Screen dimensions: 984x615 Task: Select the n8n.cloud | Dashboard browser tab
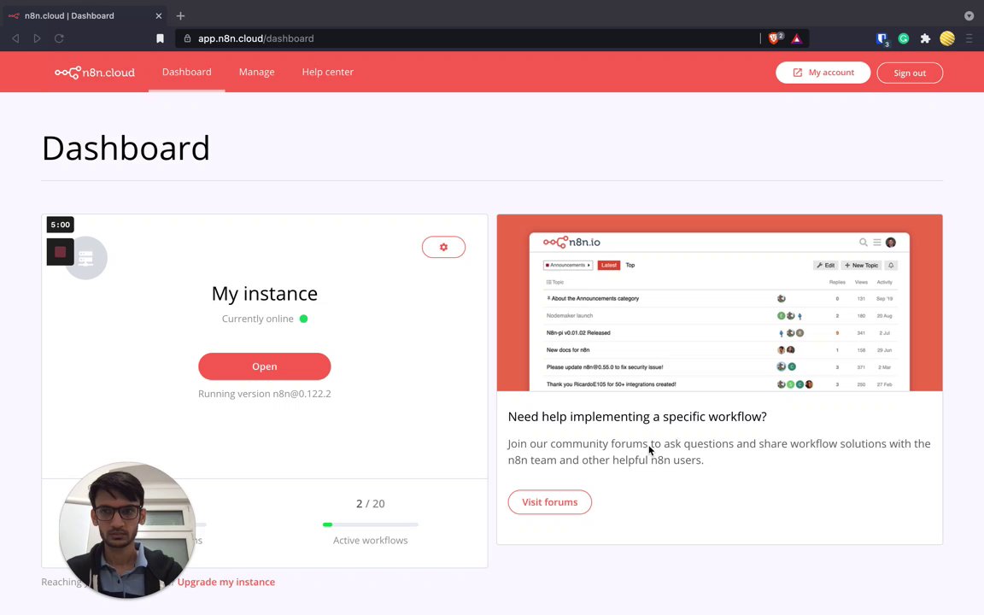tap(85, 15)
